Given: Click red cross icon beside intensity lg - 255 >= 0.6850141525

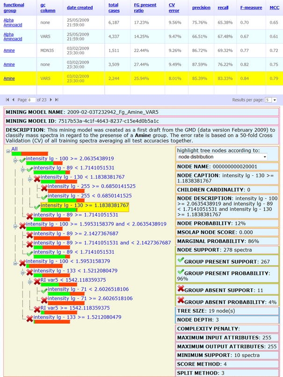Looking at the screenshot, I should coord(44,188).
